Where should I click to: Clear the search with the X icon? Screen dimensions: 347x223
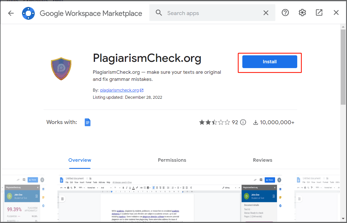point(266,13)
